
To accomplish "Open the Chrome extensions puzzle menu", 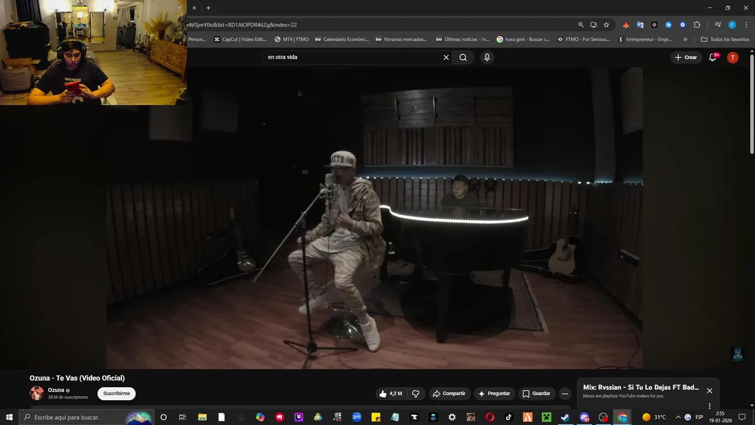I will [x=697, y=25].
